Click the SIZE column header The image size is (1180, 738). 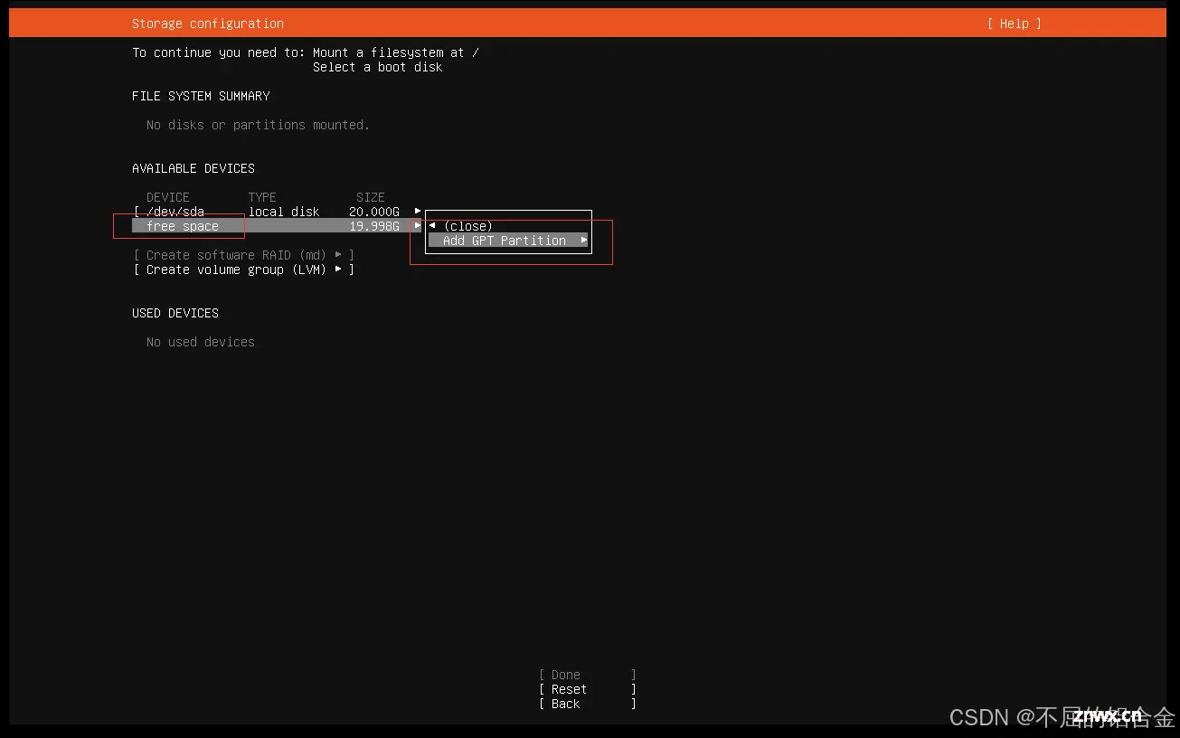click(371, 197)
